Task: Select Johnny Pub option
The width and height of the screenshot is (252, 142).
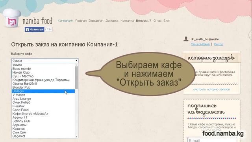Action: tap(43, 121)
